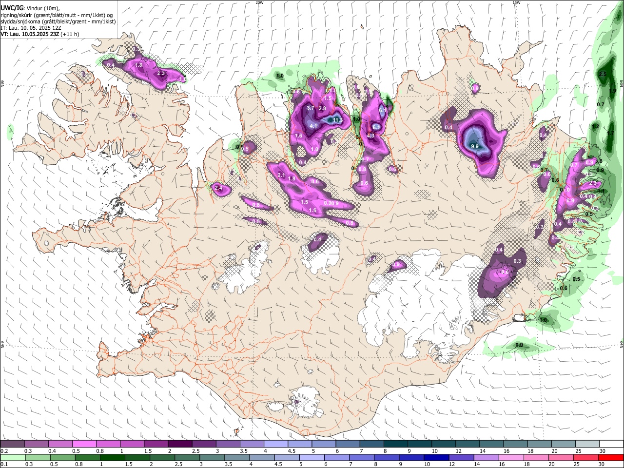Click the 0.2 label in the snow legend
This screenshot has height=468, width=624.
pyautogui.click(x=4, y=451)
